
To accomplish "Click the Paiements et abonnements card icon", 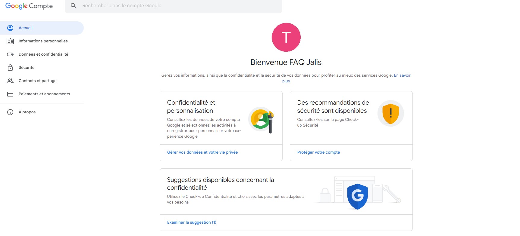I will 10,94.
